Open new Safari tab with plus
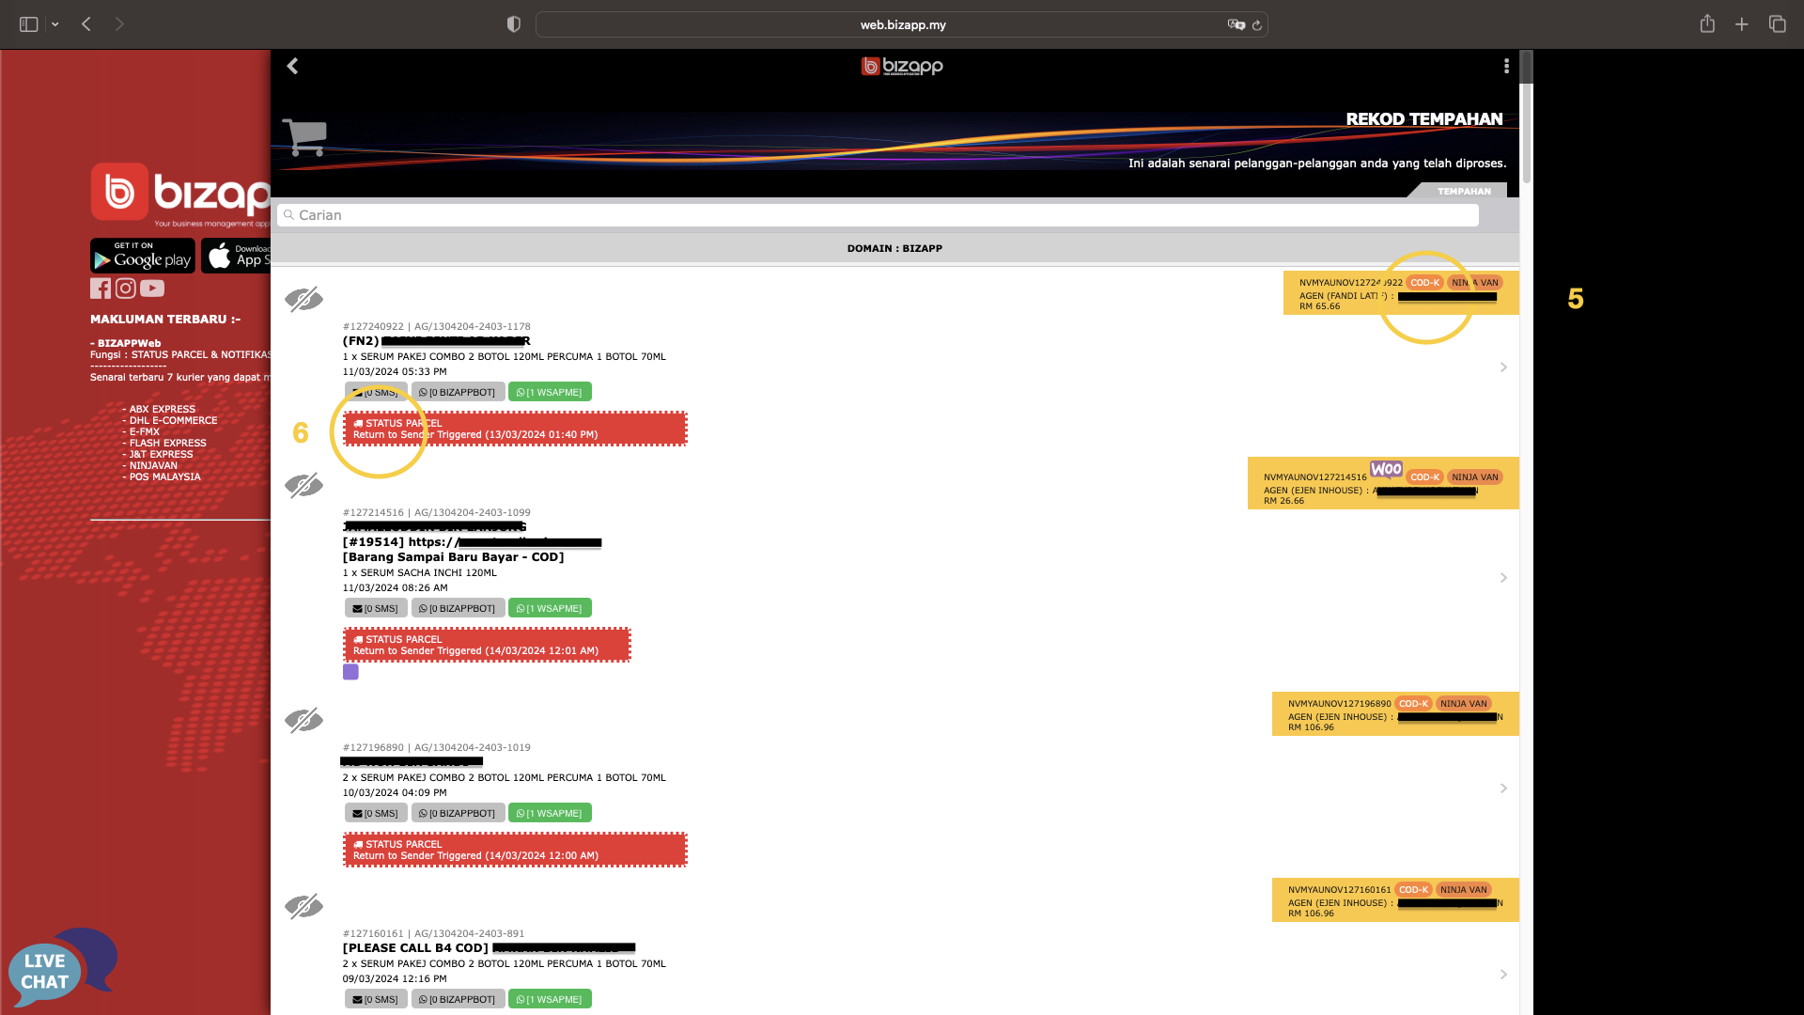1804x1015 pixels. [x=1741, y=24]
